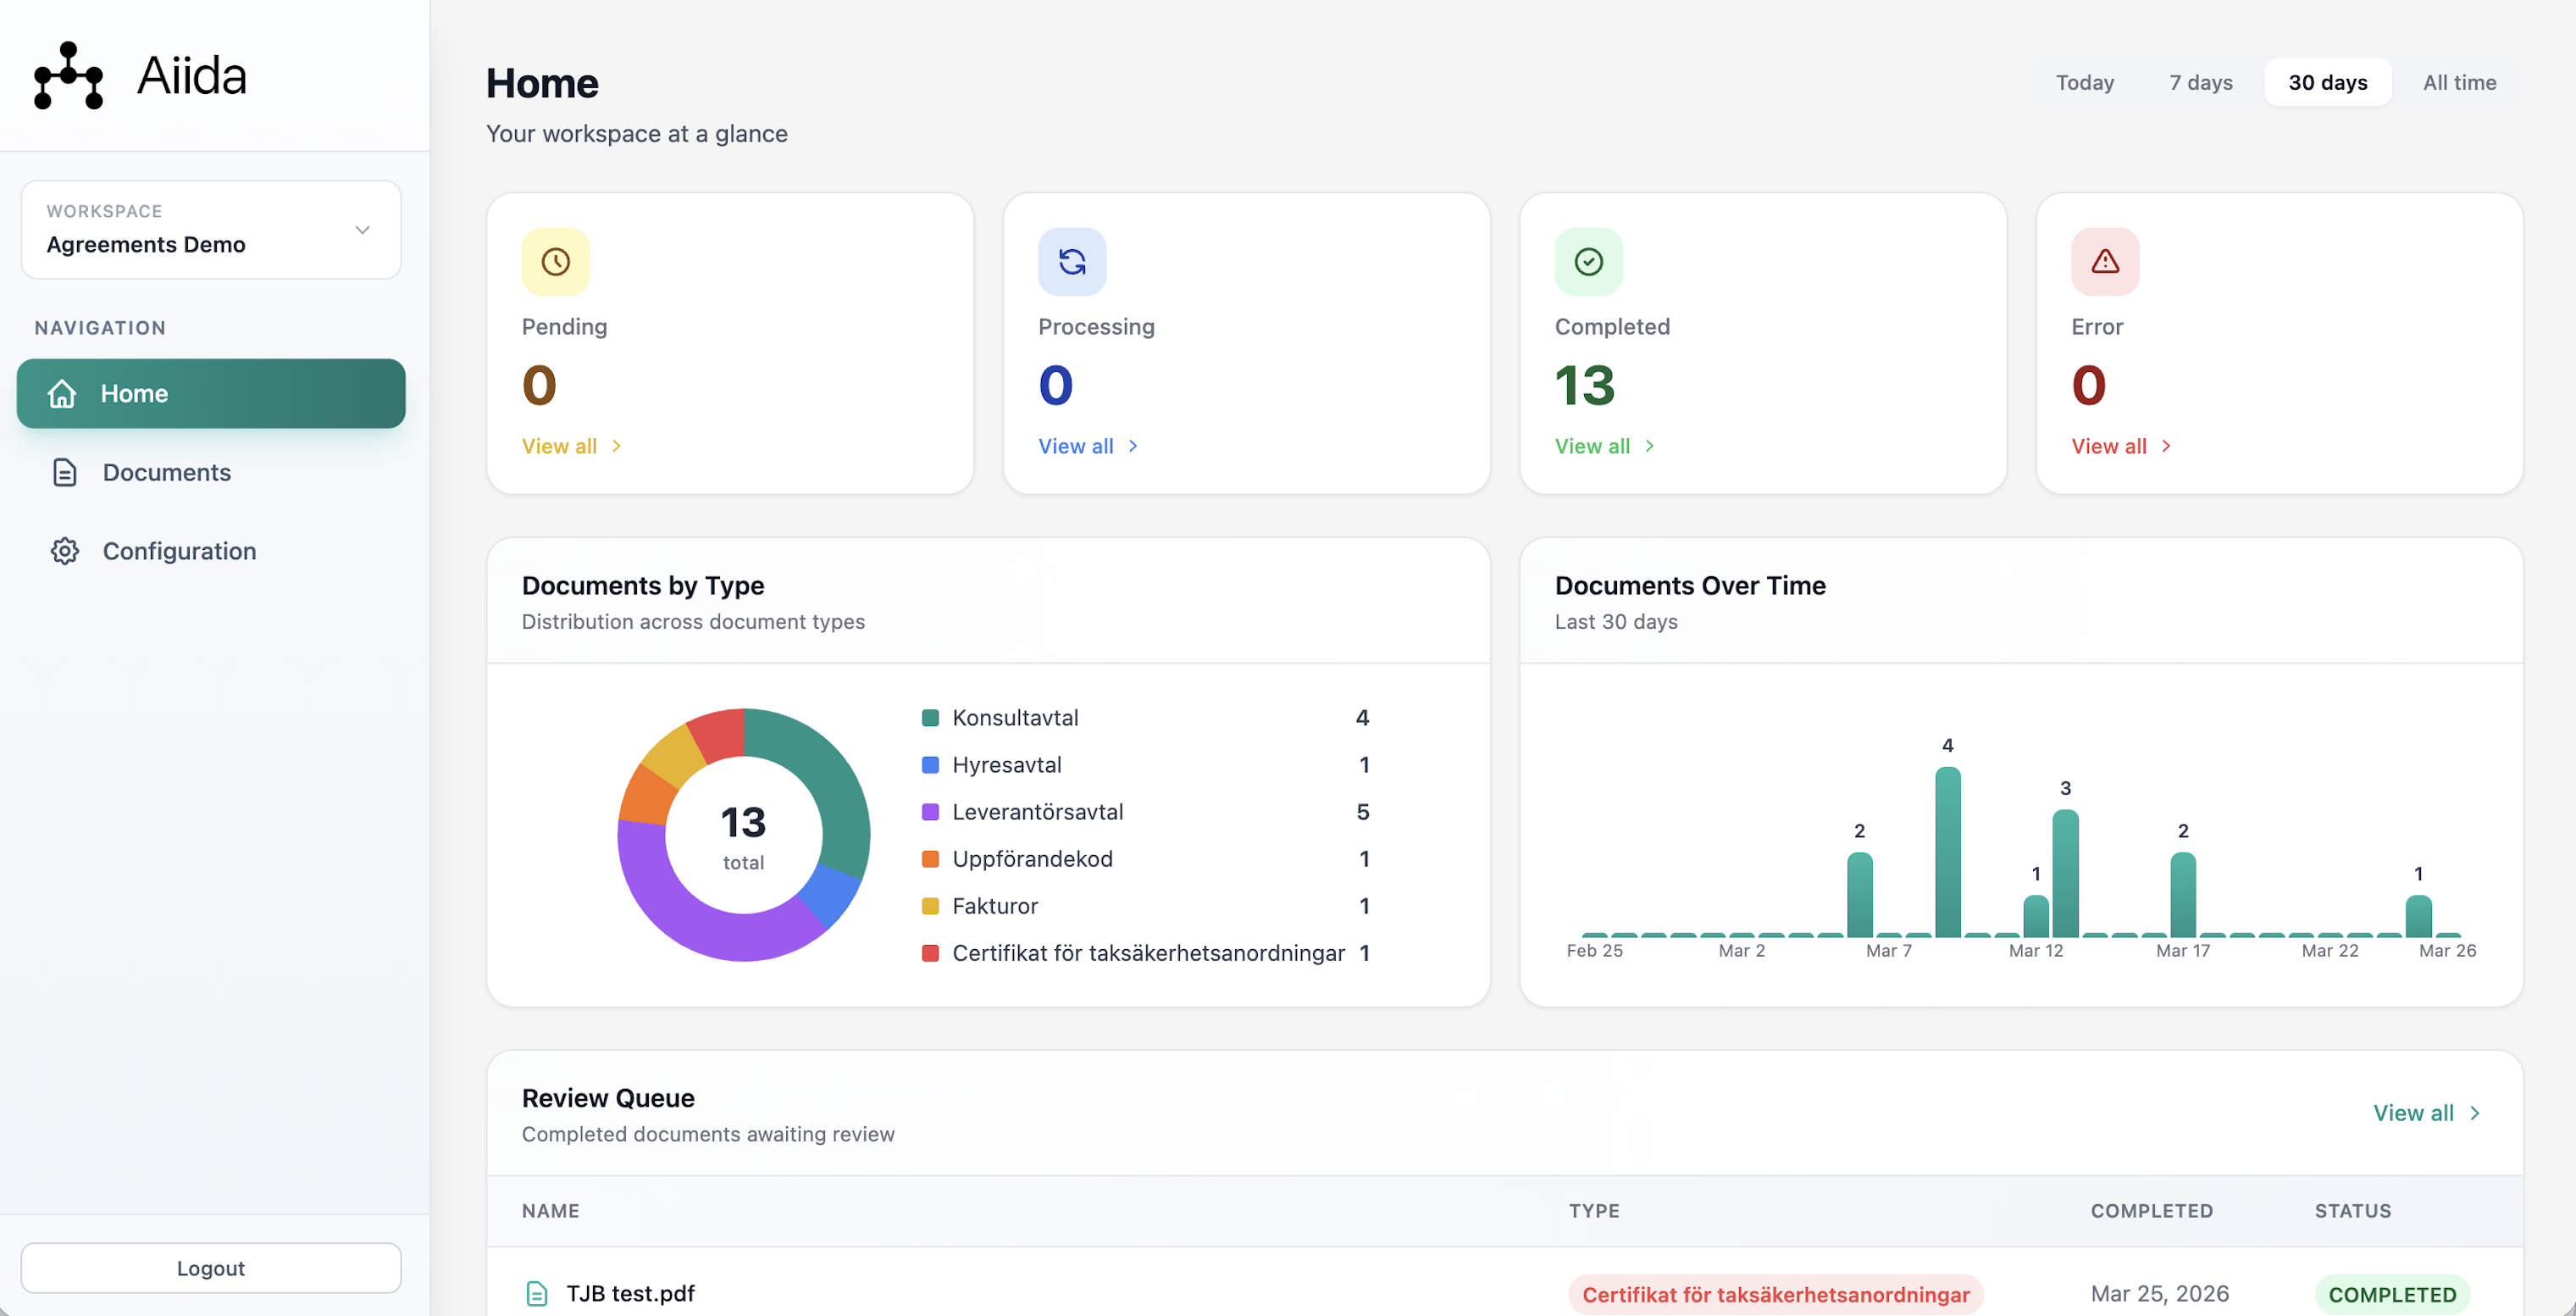Viewport: 2576px width, 1316px height.
Task: Click the Processing sync icon
Action: pos(1071,261)
